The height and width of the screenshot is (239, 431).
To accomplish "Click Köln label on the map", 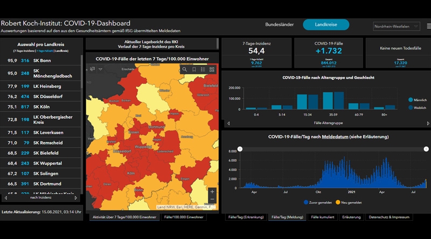I will tap(131, 173).
